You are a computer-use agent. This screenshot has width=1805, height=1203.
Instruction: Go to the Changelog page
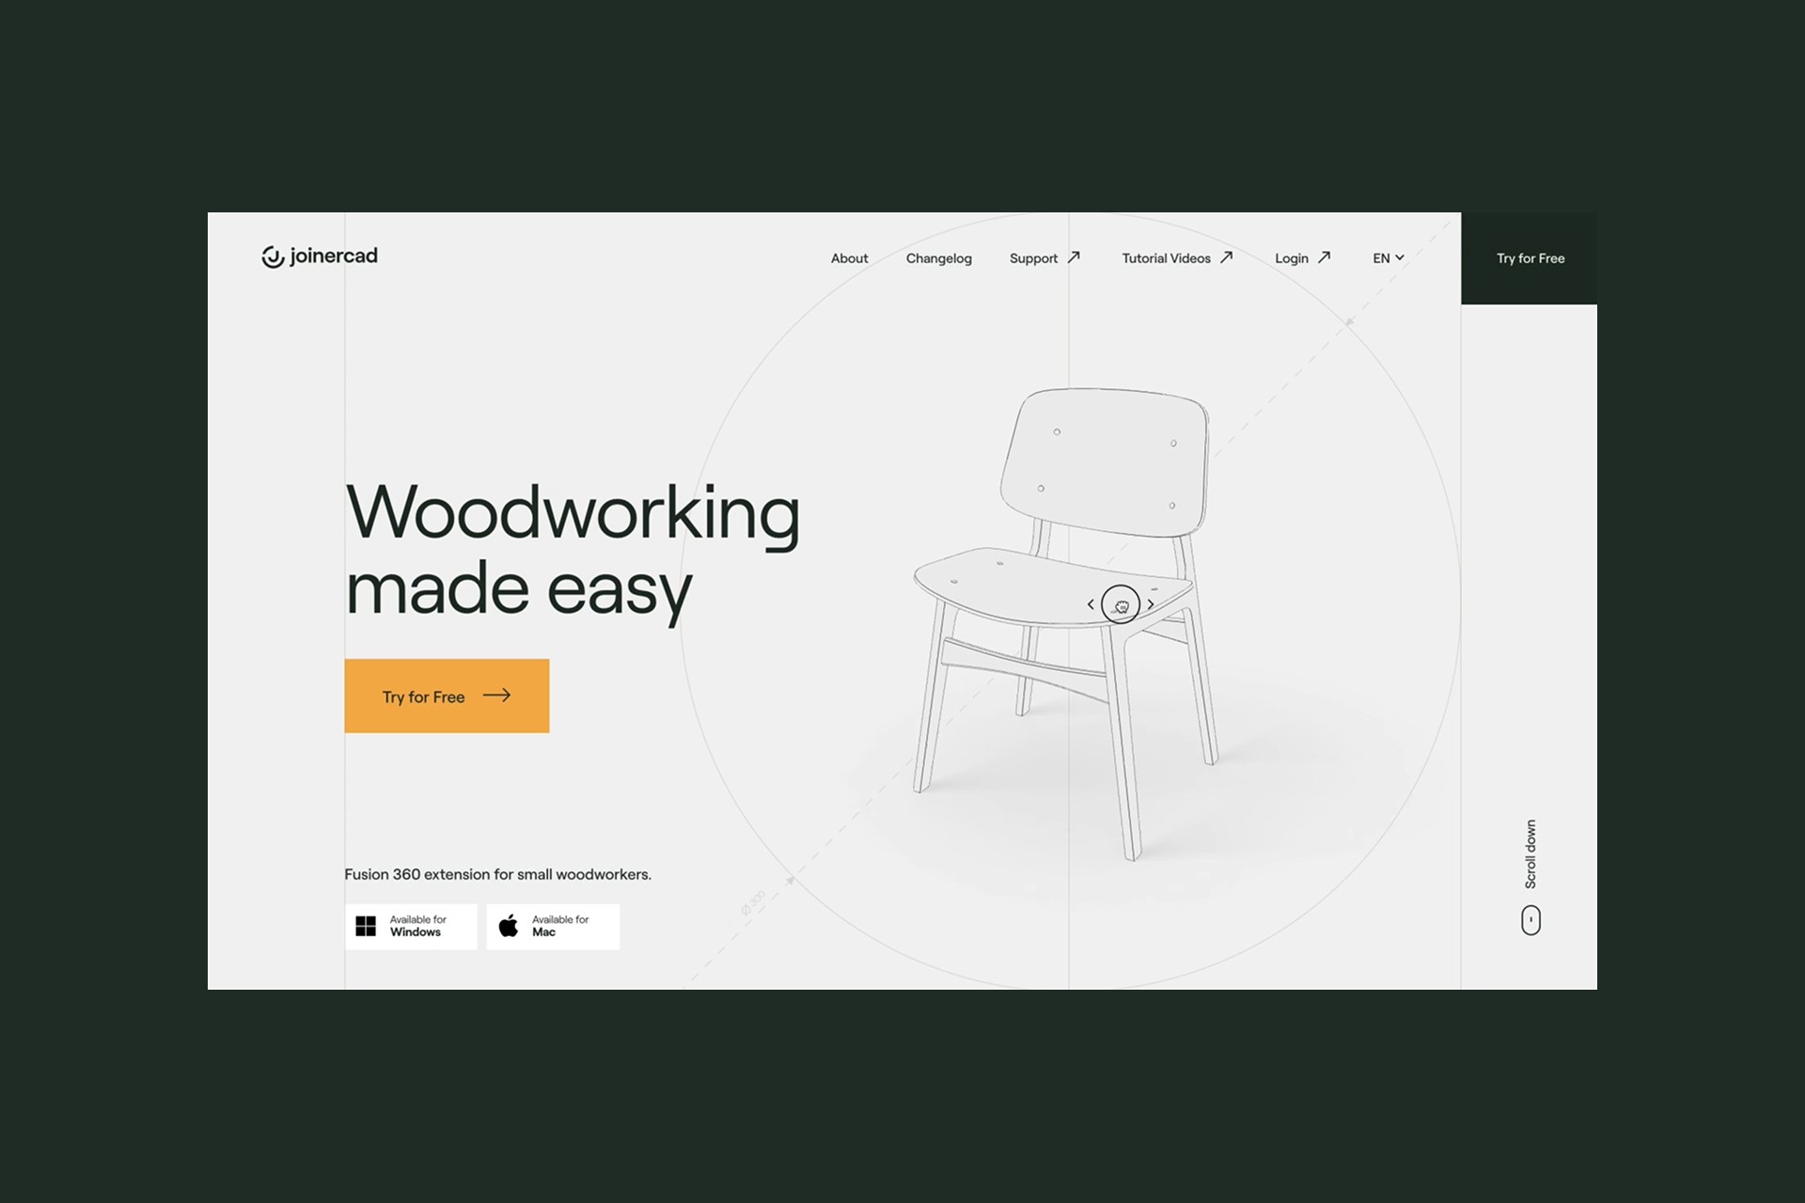(x=938, y=258)
